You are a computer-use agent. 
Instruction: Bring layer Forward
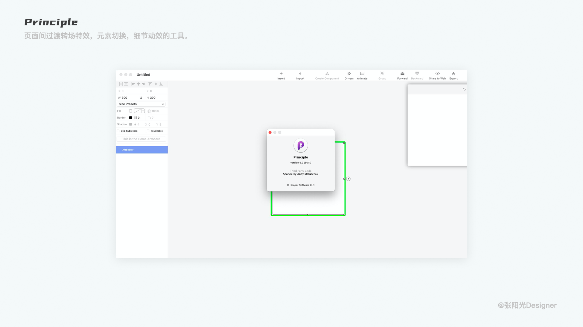(402, 74)
